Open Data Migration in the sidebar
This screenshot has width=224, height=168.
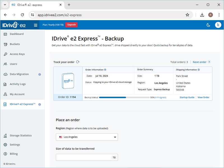point(19,74)
